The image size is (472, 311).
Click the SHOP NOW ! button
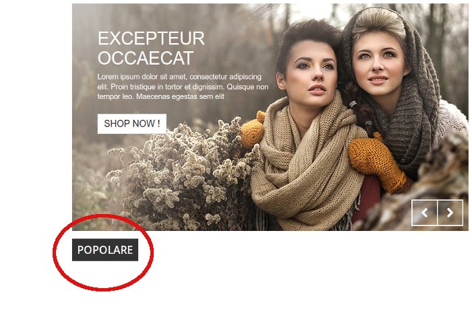tap(132, 123)
